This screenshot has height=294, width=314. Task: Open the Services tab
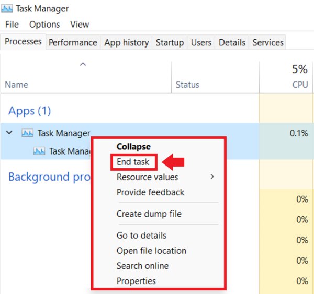[267, 43]
